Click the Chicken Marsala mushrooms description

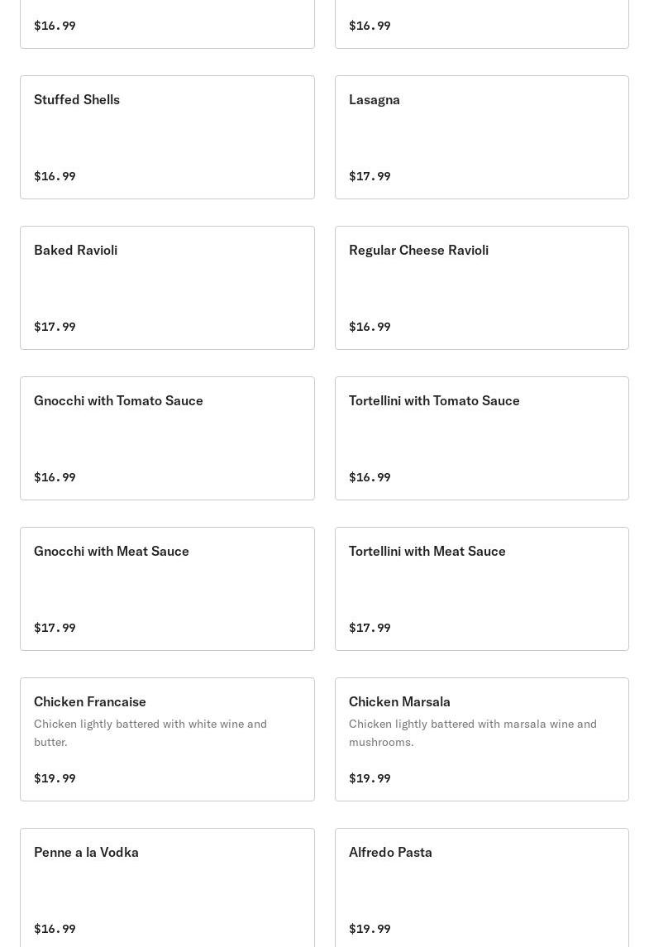coord(472,733)
